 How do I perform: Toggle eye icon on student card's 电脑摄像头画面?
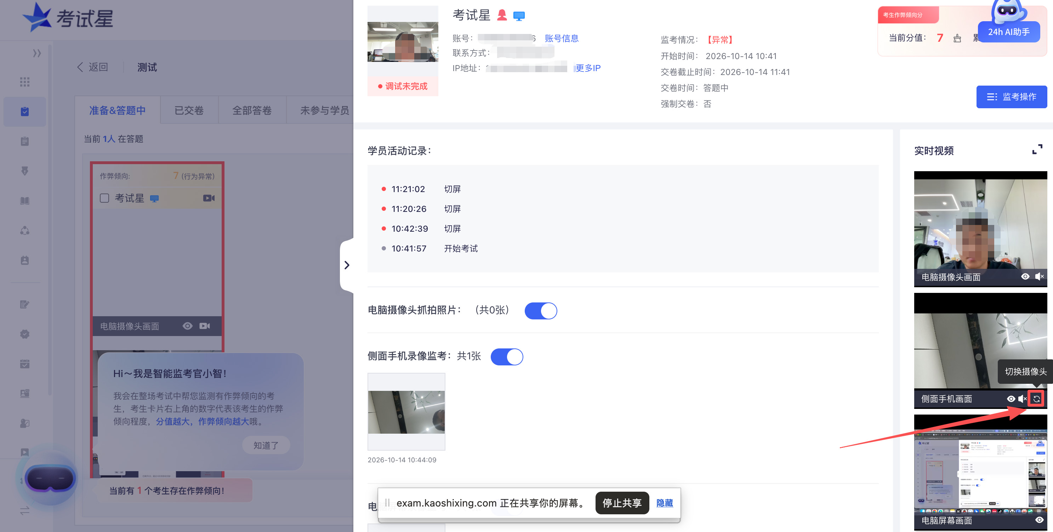click(x=187, y=326)
